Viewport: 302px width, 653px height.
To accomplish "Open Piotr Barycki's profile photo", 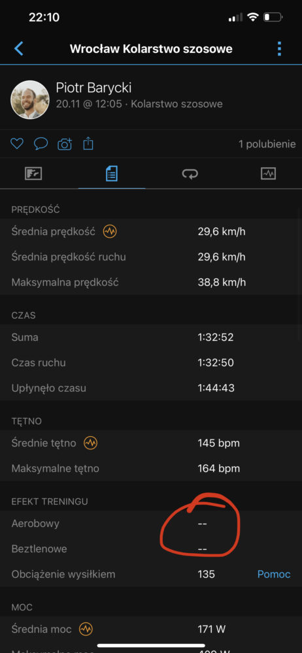I will 30,100.
